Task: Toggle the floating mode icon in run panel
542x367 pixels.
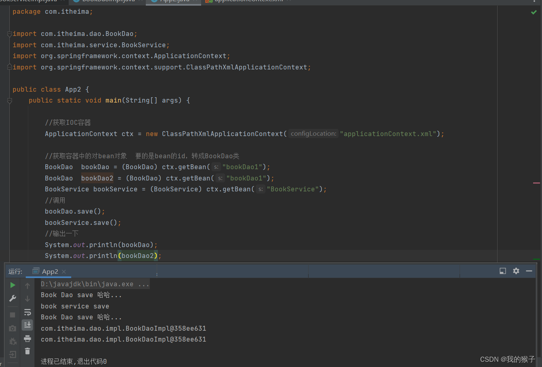Action: [x=502, y=271]
